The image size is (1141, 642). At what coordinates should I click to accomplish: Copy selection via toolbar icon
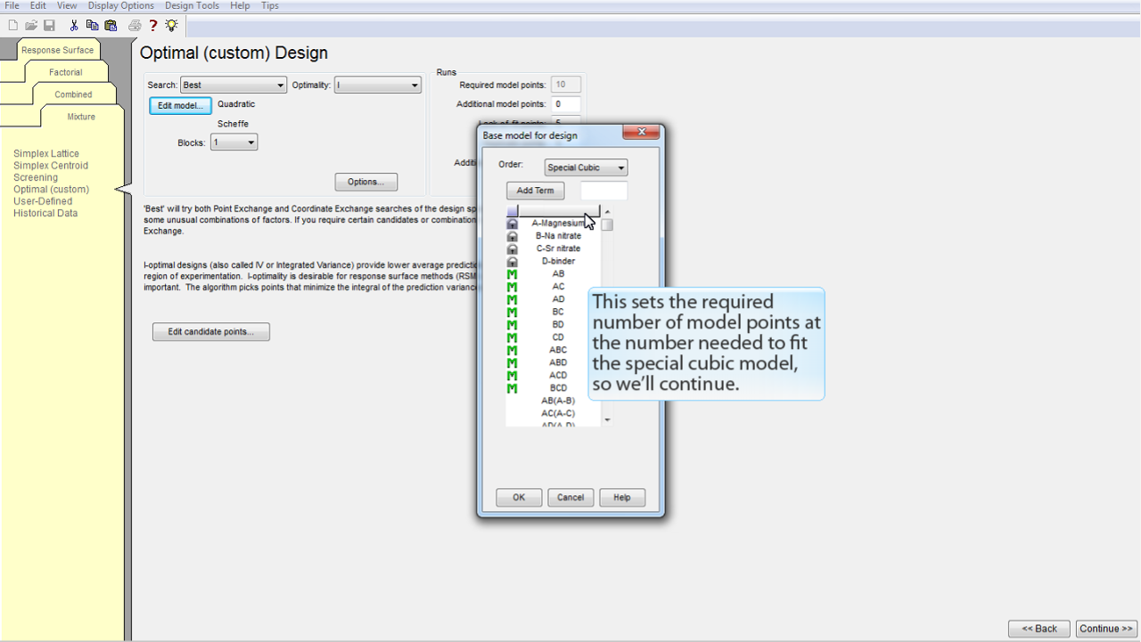(93, 26)
